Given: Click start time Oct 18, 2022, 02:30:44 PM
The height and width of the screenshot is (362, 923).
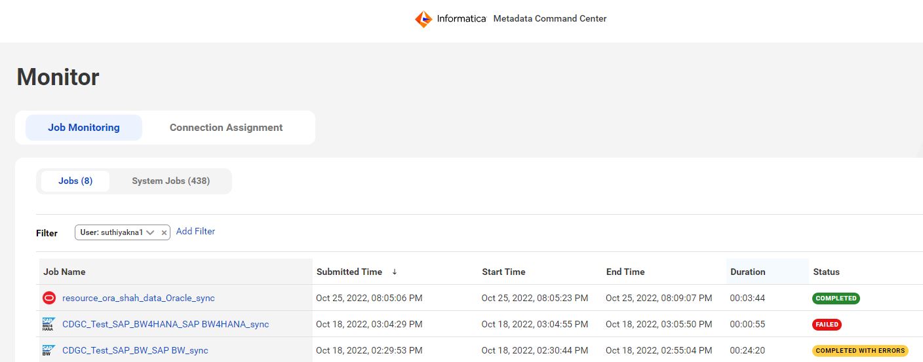Looking at the screenshot, I should click(x=535, y=350).
